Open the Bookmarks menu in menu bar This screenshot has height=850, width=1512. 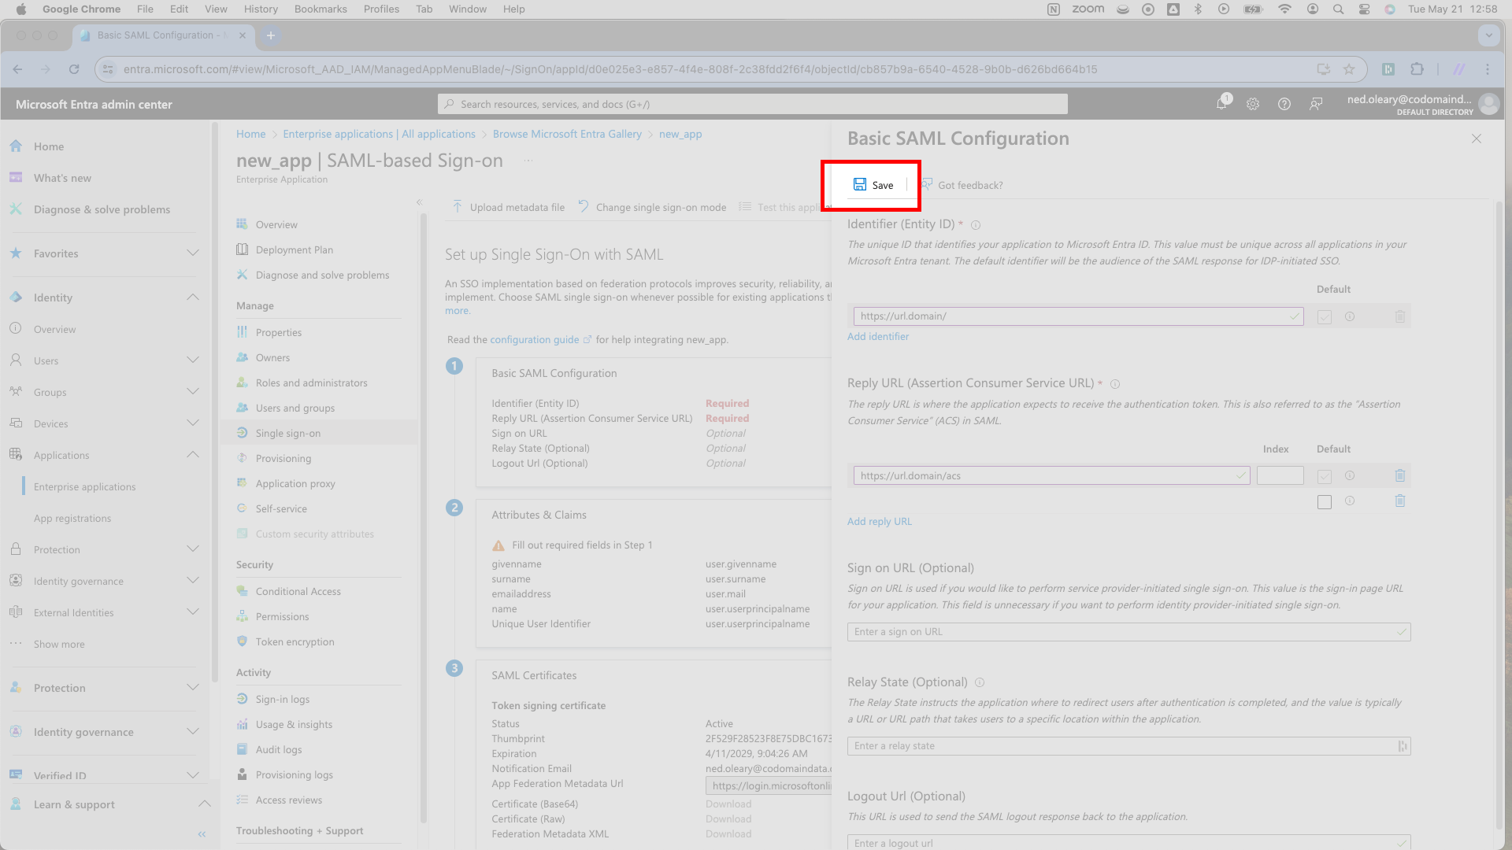click(x=321, y=9)
